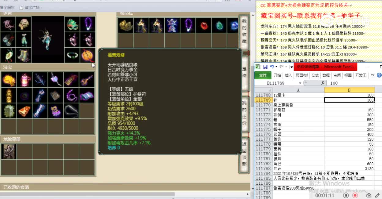Click the coiled purple whip treasure icon
382x199 pixels.
point(71,95)
